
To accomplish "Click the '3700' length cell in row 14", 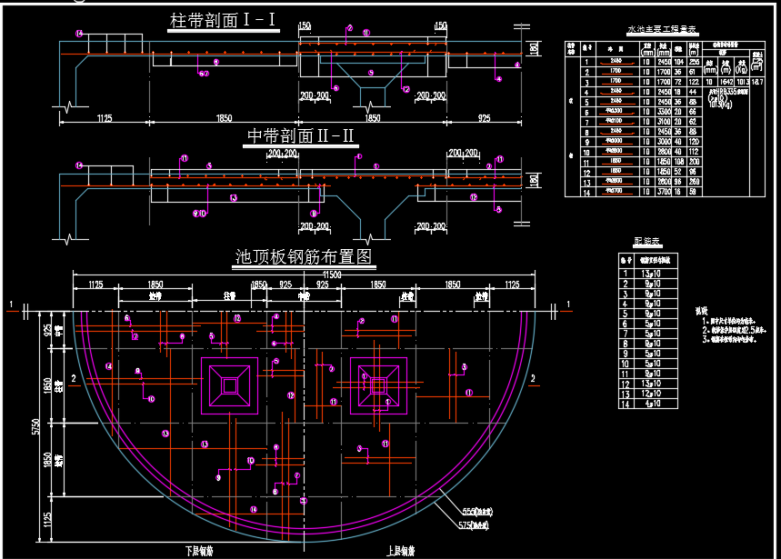I will pyautogui.click(x=664, y=192).
